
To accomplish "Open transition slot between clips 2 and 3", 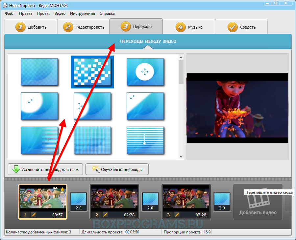I will pyautogui.click(x=150, y=202).
